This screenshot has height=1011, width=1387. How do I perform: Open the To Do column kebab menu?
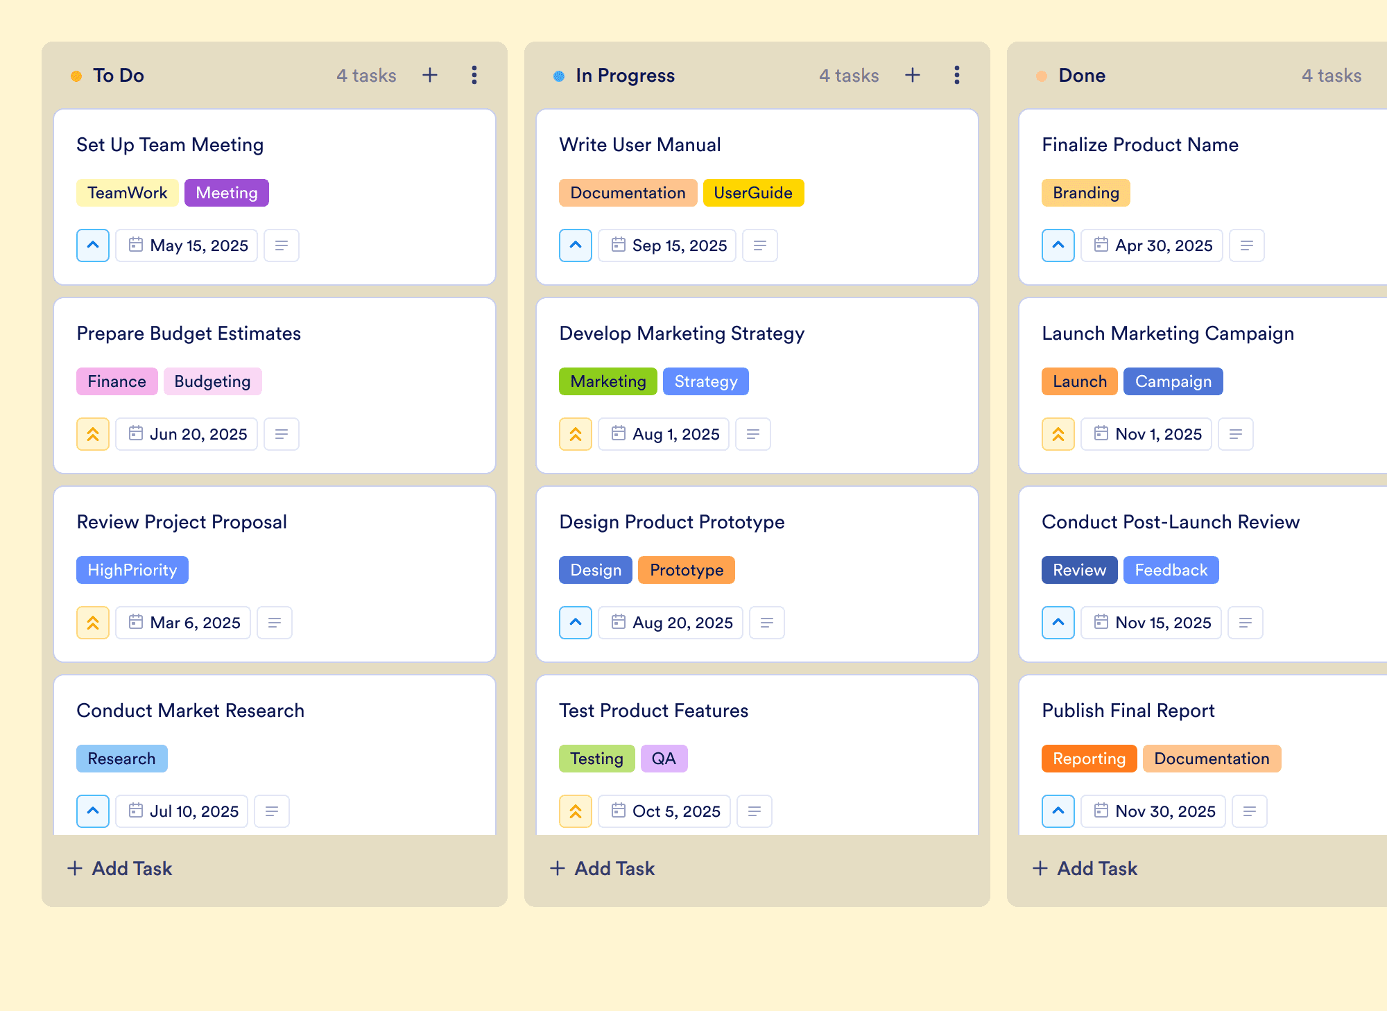[x=474, y=75]
